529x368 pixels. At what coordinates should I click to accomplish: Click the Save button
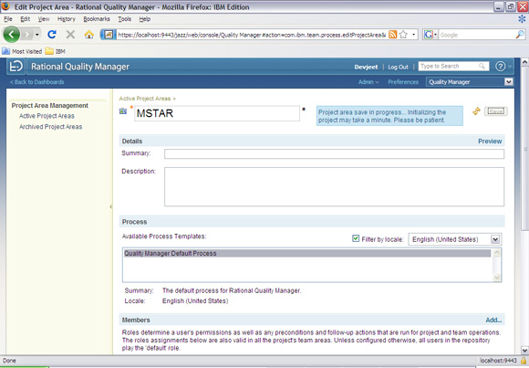pos(495,111)
